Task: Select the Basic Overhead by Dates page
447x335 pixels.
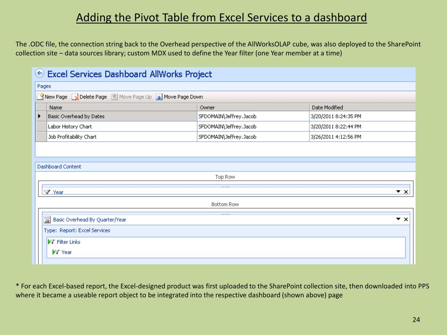Action: pyautogui.click(x=122, y=116)
